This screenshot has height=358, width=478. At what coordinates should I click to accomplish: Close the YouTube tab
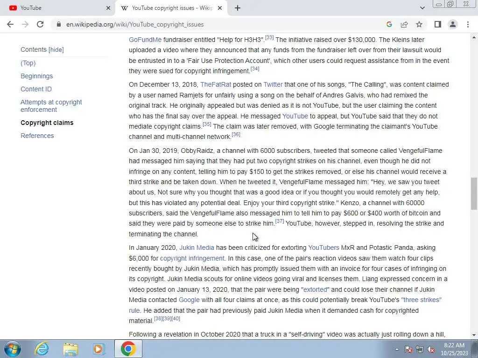point(108,8)
